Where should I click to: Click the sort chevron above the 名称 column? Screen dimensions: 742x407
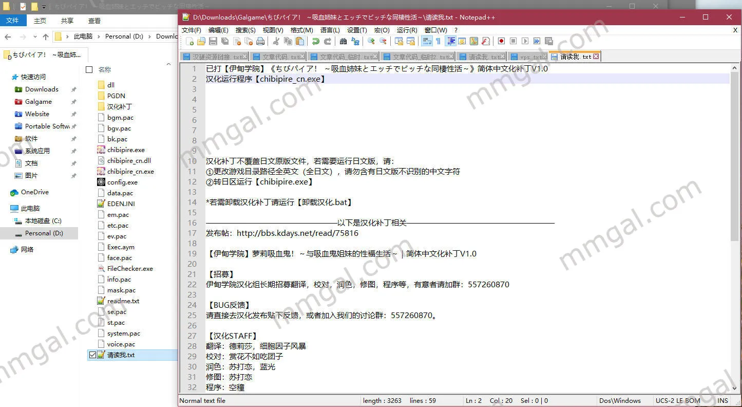point(168,64)
